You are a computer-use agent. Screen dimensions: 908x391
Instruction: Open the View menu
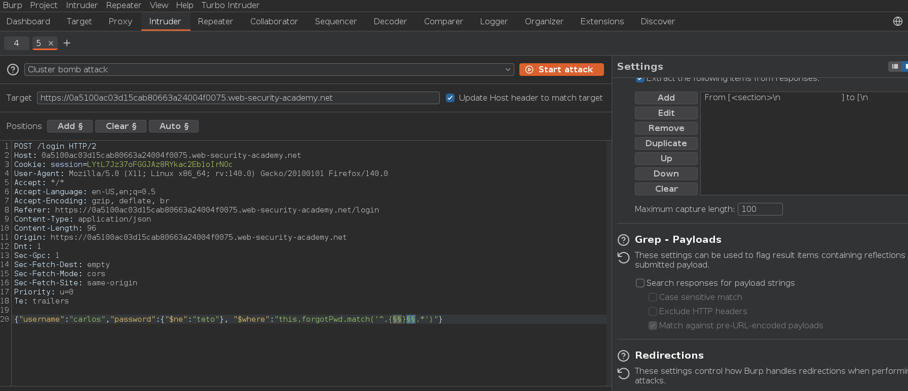159,5
